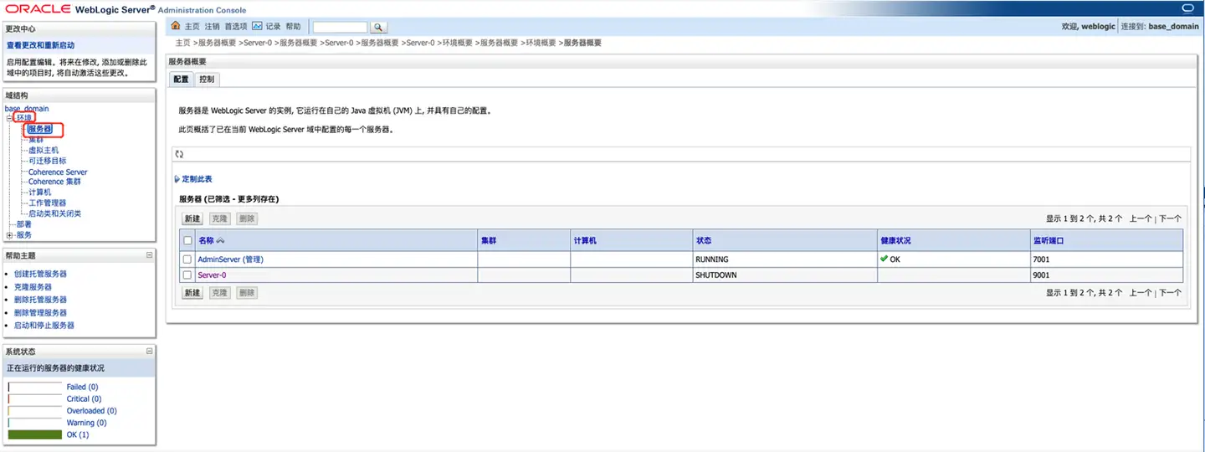Open the 首选项 menu item

[x=236, y=27]
